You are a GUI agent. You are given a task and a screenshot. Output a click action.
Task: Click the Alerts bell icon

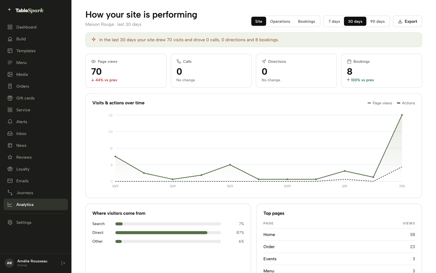pos(10,122)
